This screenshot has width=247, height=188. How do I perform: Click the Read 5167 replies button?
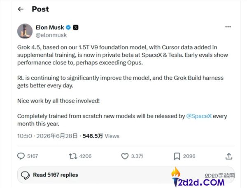[x=126, y=175]
